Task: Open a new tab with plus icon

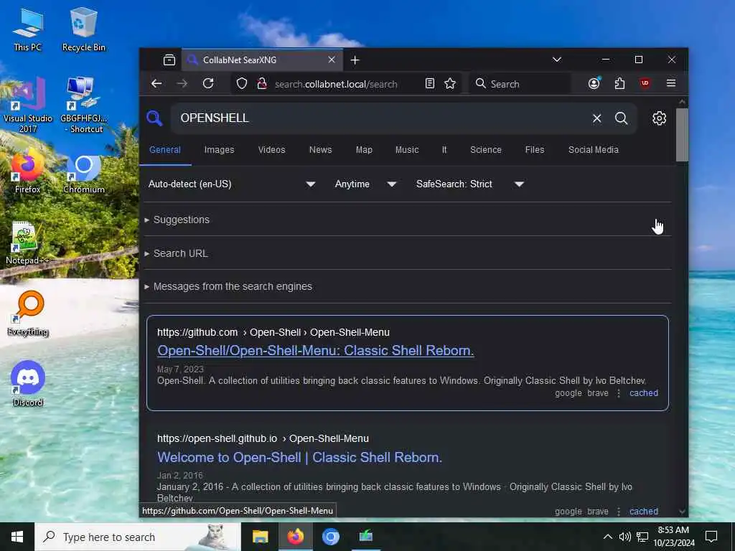Action: click(355, 60)
